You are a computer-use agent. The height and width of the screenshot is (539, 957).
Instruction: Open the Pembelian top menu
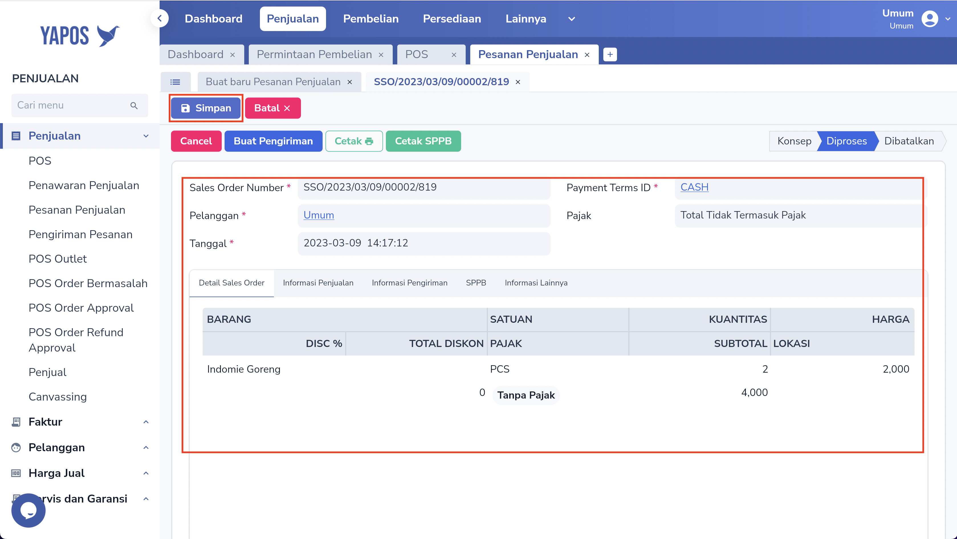(370, 19)
